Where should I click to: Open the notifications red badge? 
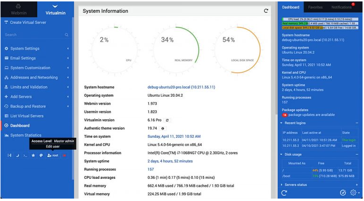[353, 4]
